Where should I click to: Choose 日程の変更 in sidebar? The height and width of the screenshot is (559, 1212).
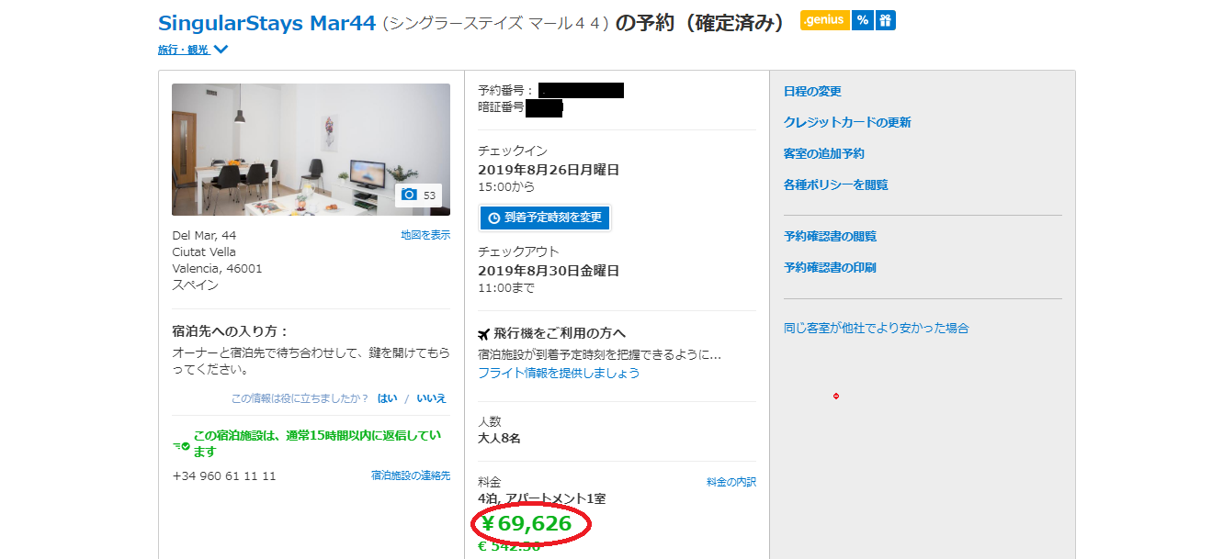click(812, 91)
